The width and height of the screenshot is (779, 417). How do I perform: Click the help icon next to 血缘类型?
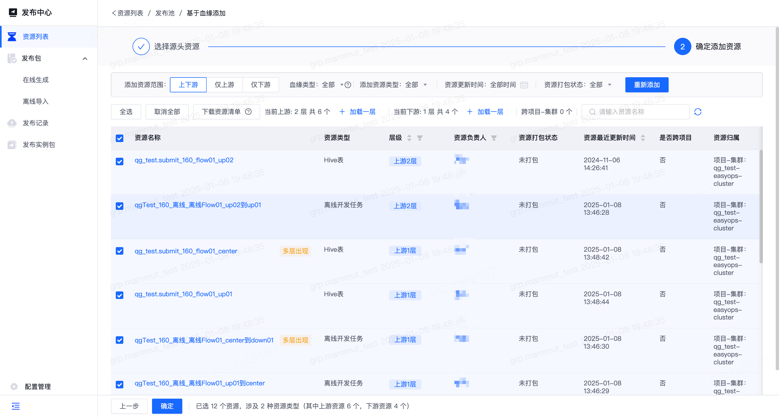[348, 85]
